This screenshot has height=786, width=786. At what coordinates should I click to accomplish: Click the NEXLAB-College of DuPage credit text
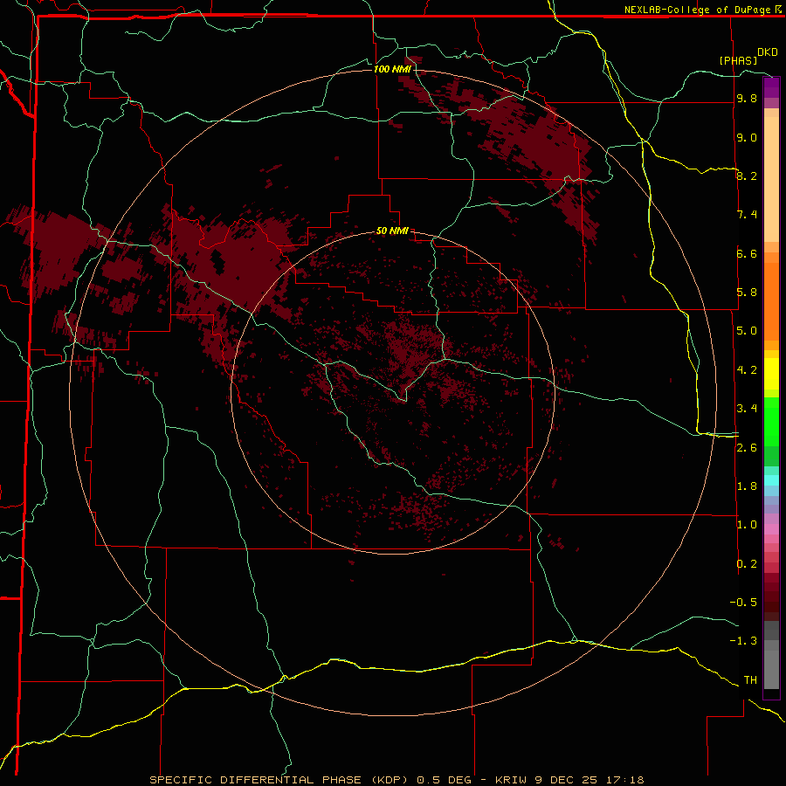point(697,10)
